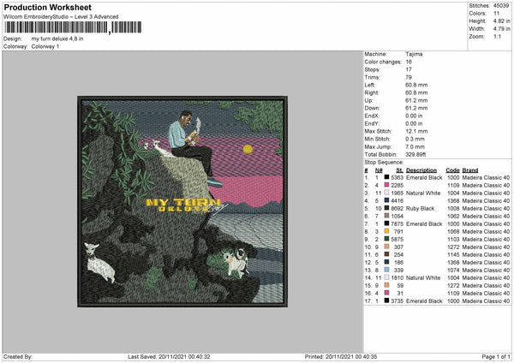Viewport: 514px width, 363px height.
Task: Select the Width value '4.79 in'
Action: (501, 29)
